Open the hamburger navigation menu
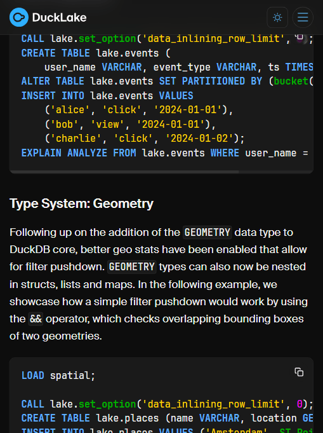The width and height of the screenshot is (323, 433). pyautogui.click(x=303, y=17)
